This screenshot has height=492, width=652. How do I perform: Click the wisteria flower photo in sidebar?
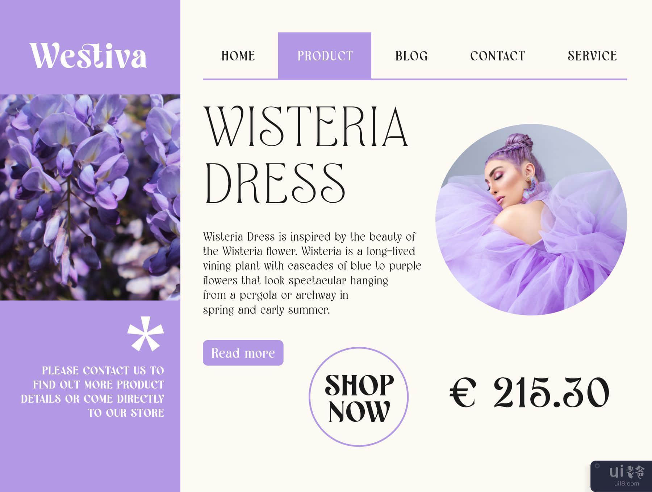coord(90,198)
